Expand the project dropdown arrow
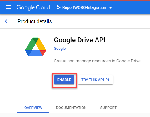 coord(110,8)
